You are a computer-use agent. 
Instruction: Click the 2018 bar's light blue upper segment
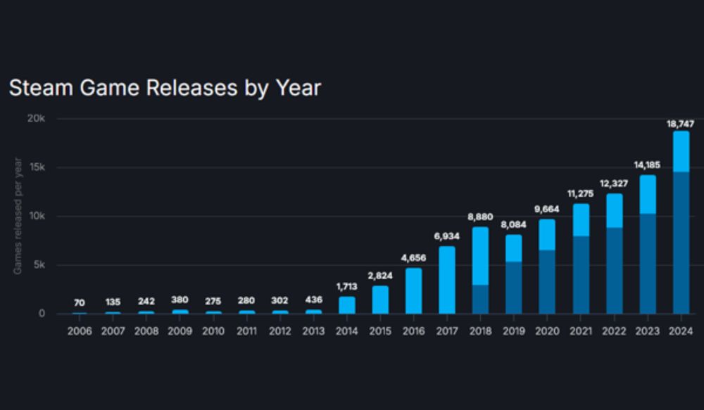pos(480,256)
